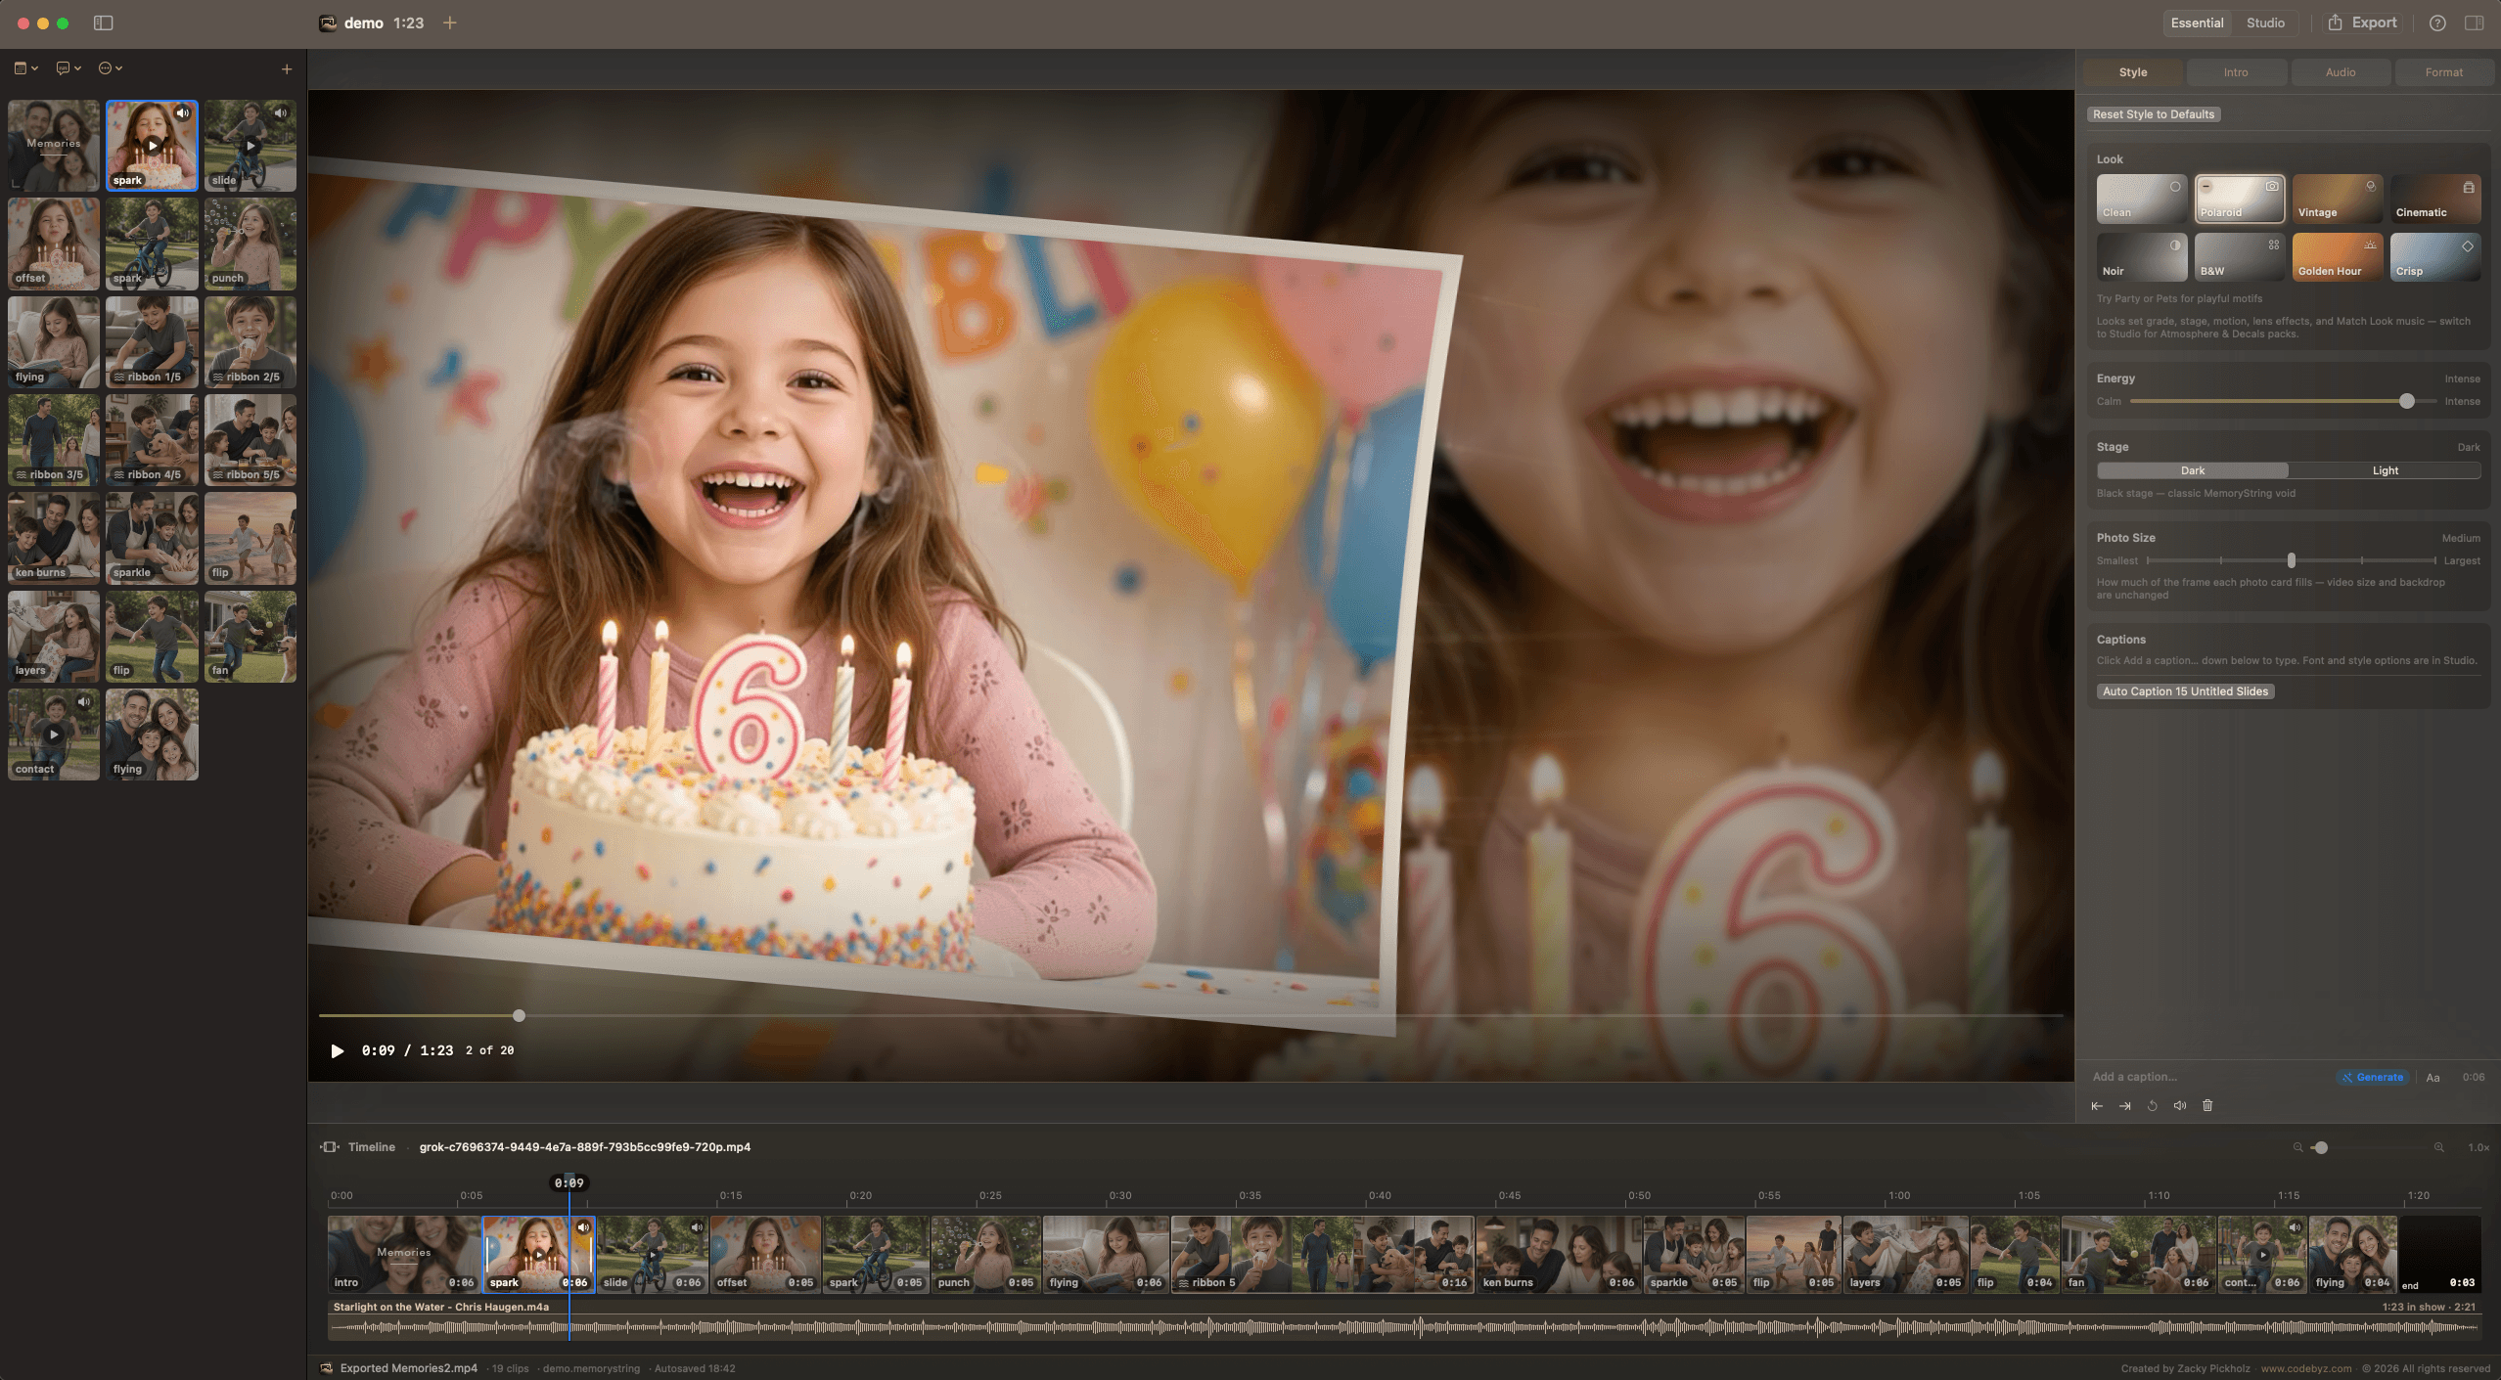Click the preview playback scrubber knob
This screenshot has height=1380, width=2501.
click(x=519, y=1016)
